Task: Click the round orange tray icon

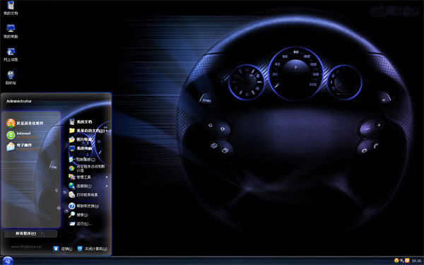Action: 396,260
